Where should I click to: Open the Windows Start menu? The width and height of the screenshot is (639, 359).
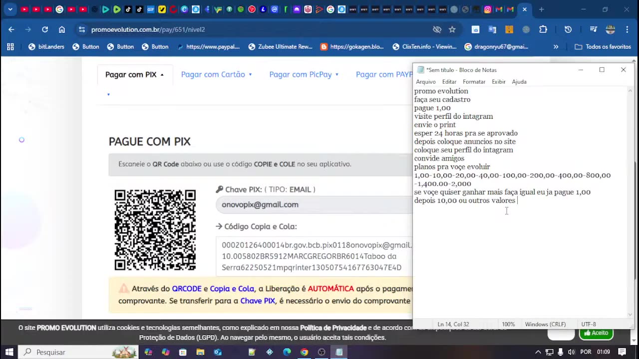(9, 352)
